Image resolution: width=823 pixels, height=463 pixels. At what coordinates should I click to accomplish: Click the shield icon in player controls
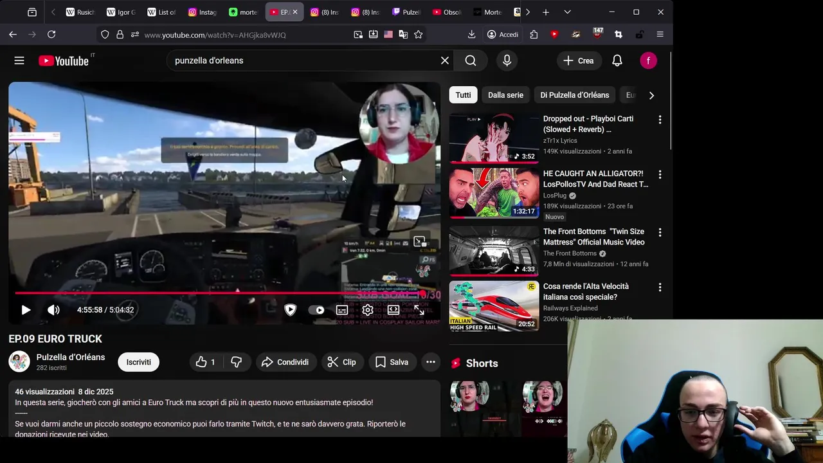[290, 310]
